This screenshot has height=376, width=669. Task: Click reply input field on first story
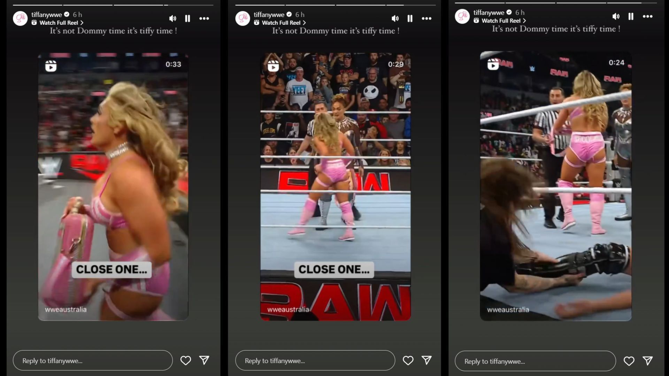click(93, 360)
